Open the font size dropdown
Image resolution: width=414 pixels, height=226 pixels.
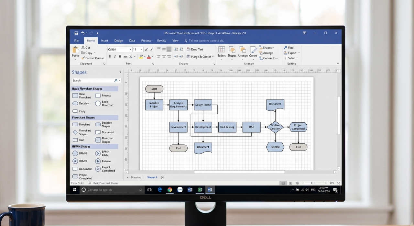pyautogui.click(x=142, y=50)
